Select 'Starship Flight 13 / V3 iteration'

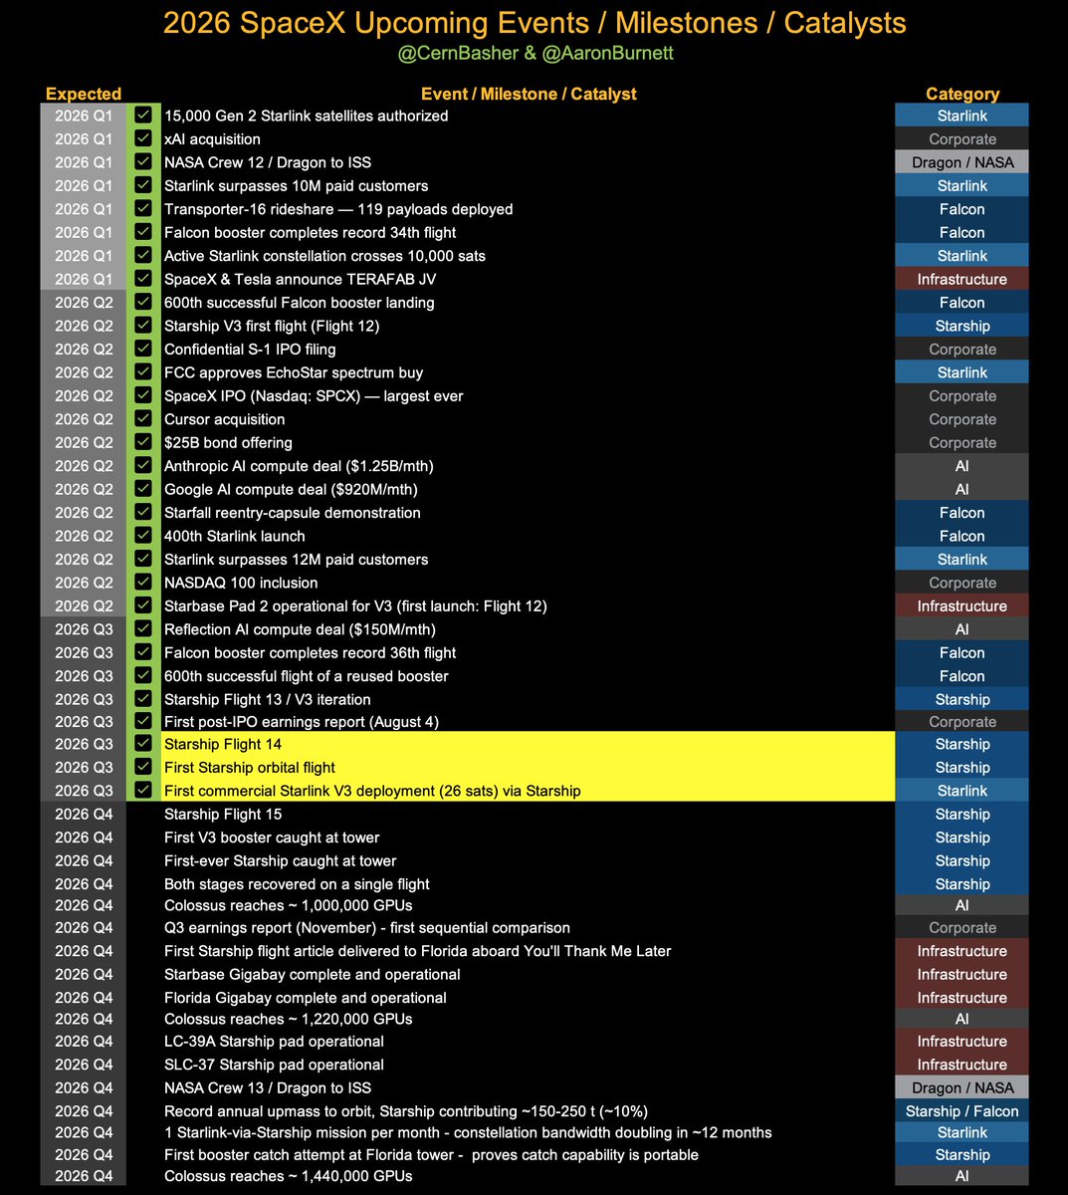(268, 699)
